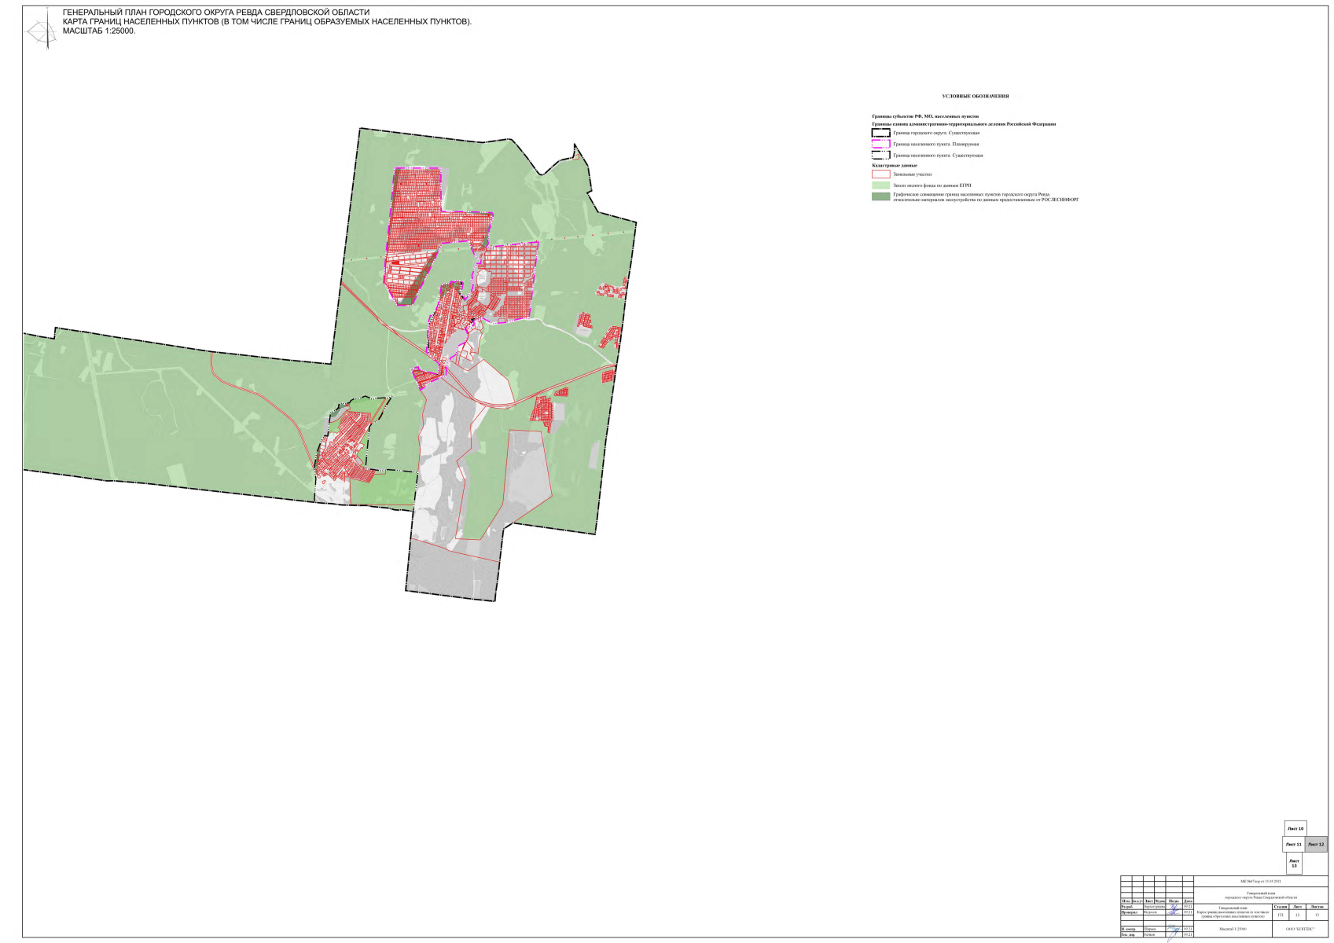
Task: Click the light green forest fund swatch
Action: [880, 185]
